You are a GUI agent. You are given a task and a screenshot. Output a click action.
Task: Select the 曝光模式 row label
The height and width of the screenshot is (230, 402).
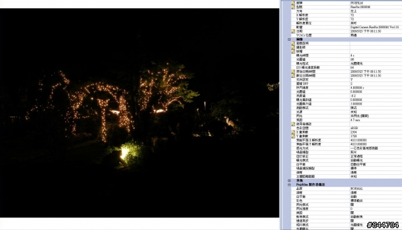click(x=302, y=160)
